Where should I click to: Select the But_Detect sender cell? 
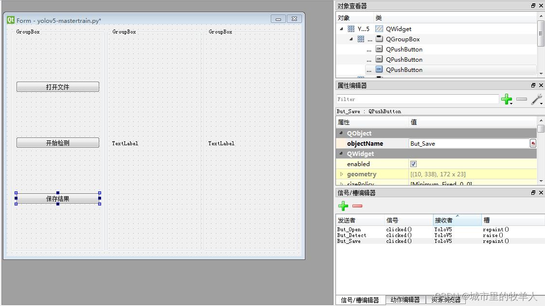(x=352, y=236)
